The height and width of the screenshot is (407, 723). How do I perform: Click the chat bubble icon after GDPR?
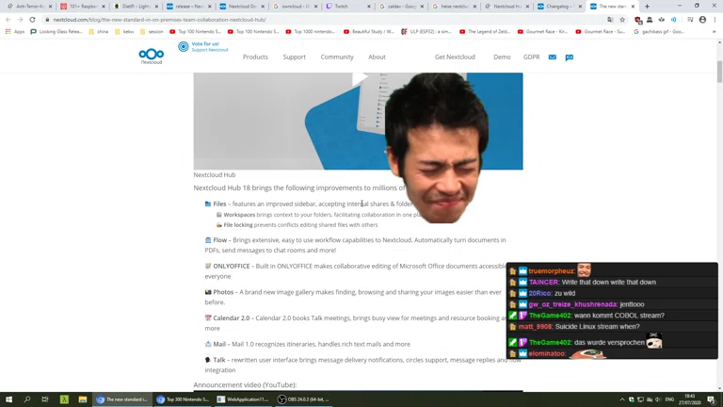pyautogui.click(x=570, y=57)
